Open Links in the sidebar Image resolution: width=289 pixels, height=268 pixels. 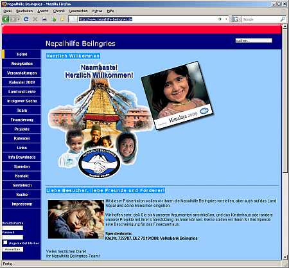click(22, 148)
